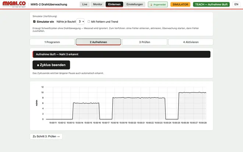Open step 4 Aktivieren

(191, 42)
